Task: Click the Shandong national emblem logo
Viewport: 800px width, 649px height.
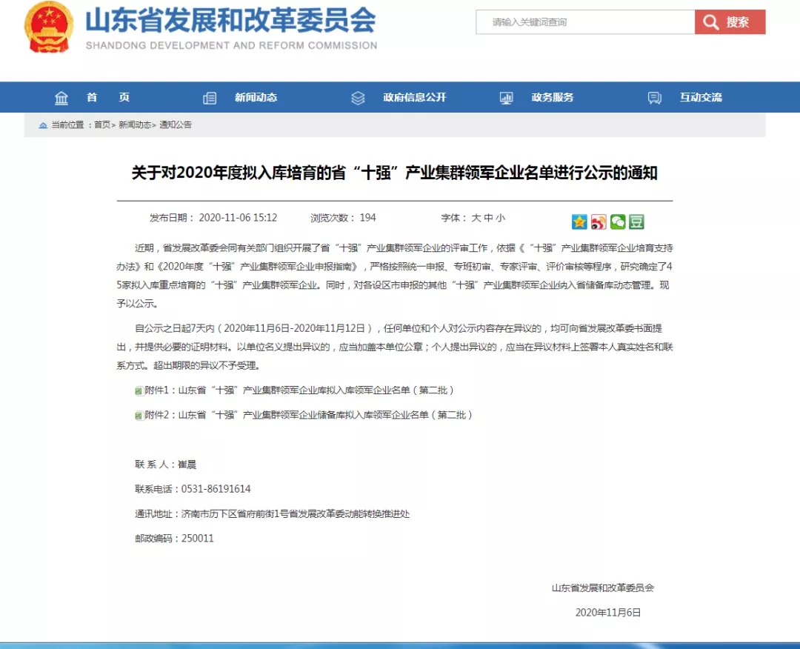Action: click(49, 27)
